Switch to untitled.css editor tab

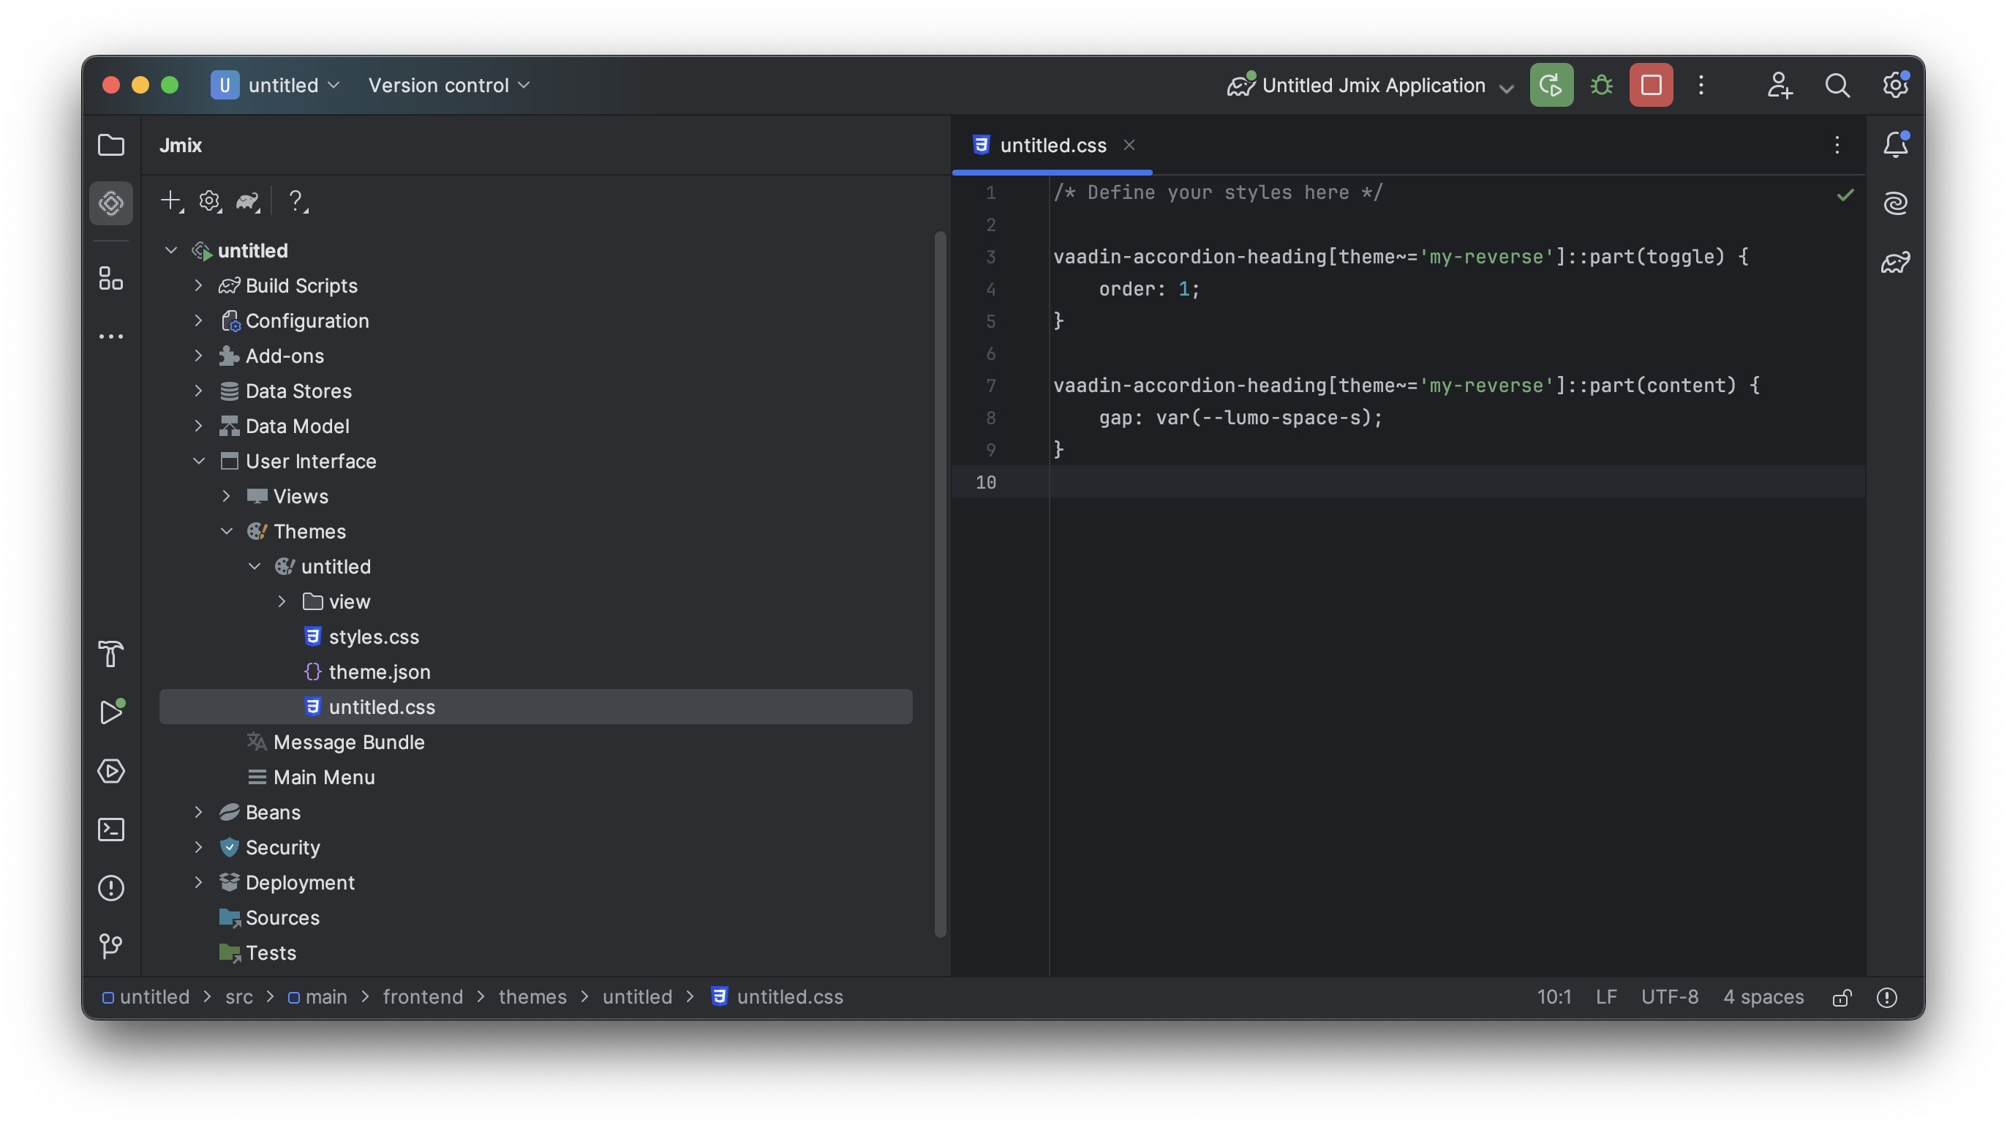point(1052,145)
